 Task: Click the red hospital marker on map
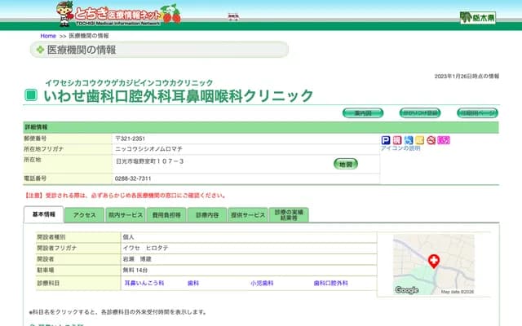(433, 261)
